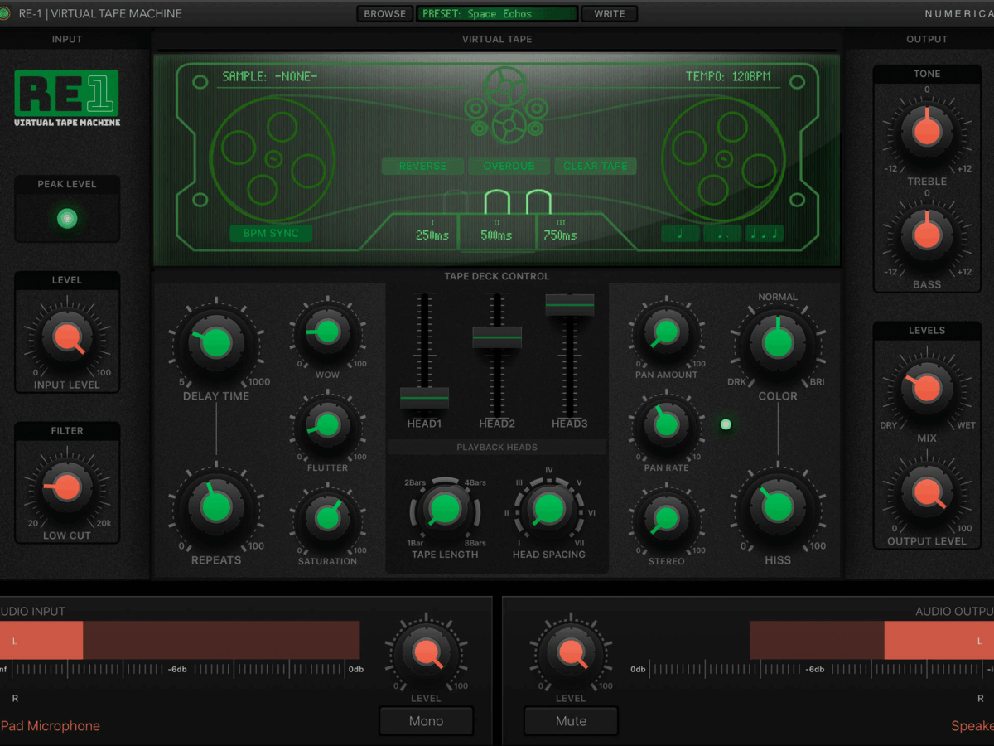Click the Mono button under input level

426,721
